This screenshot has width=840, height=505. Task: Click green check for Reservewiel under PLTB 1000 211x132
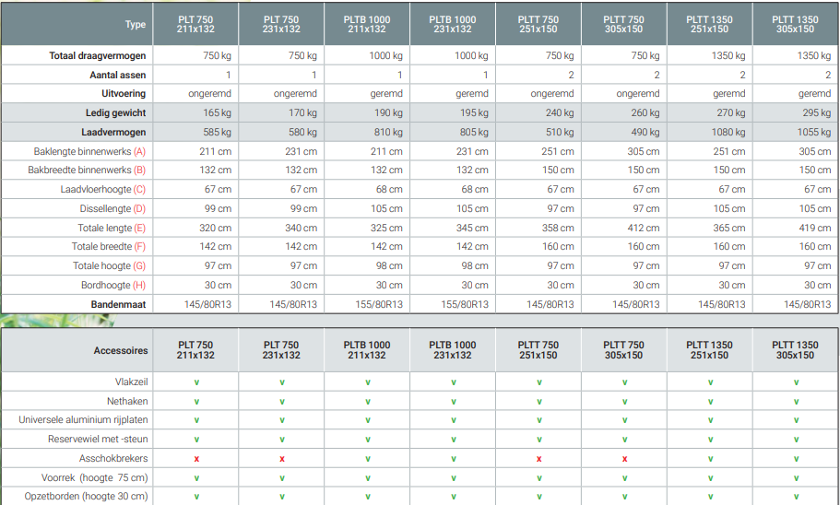368,440
